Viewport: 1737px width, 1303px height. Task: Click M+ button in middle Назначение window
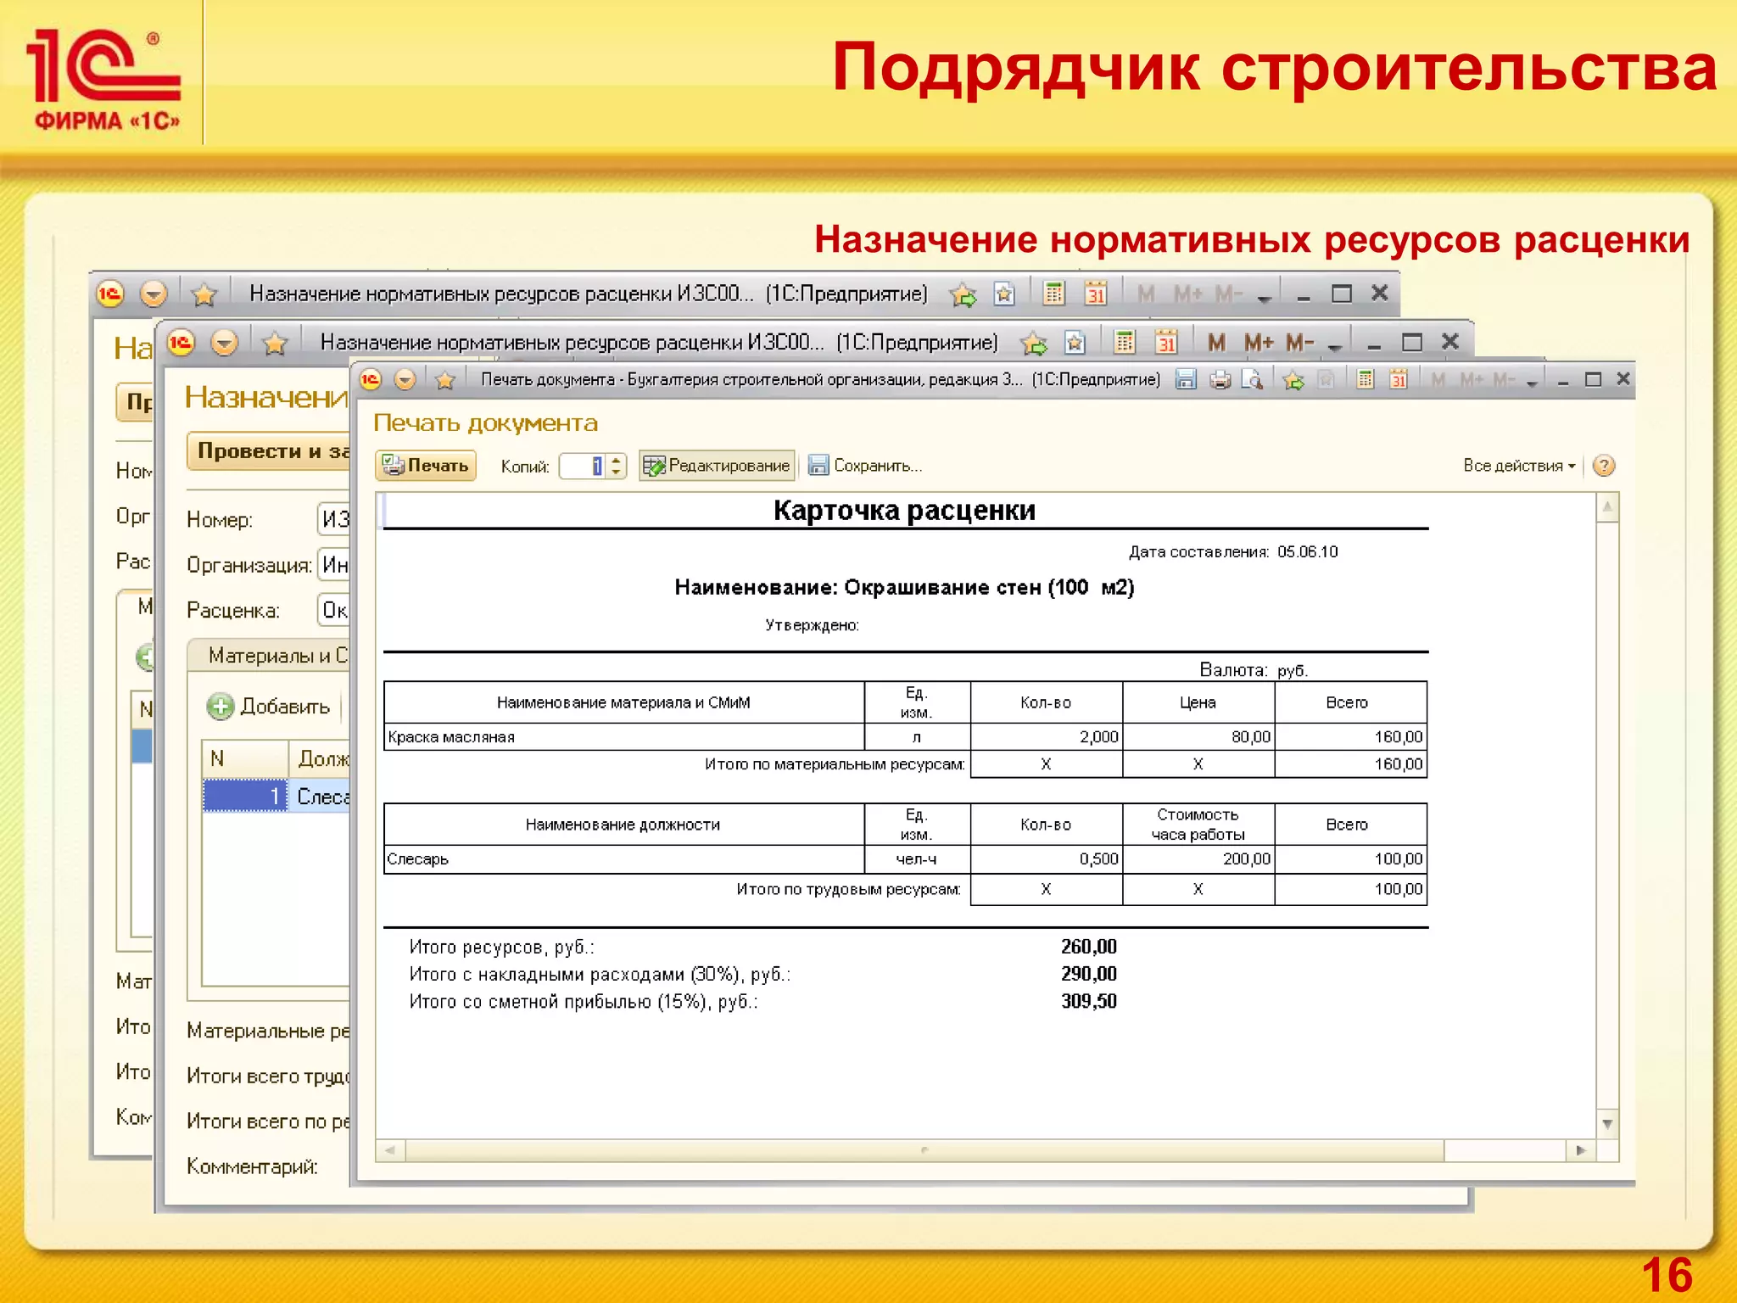coord(1259,342)
